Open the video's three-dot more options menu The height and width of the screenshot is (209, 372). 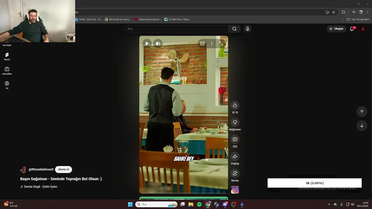[212, 44]
